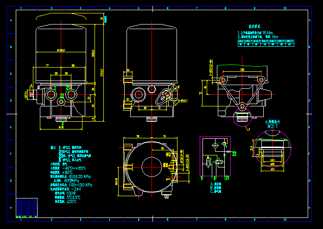Viewport: 323px width, 229px height.
Task: Select the 77 width dimension
Action: click(x=47, y=66)
